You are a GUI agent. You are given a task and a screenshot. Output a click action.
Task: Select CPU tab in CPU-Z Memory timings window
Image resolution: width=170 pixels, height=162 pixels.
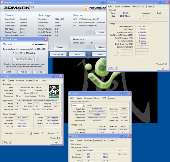point(110,7)
